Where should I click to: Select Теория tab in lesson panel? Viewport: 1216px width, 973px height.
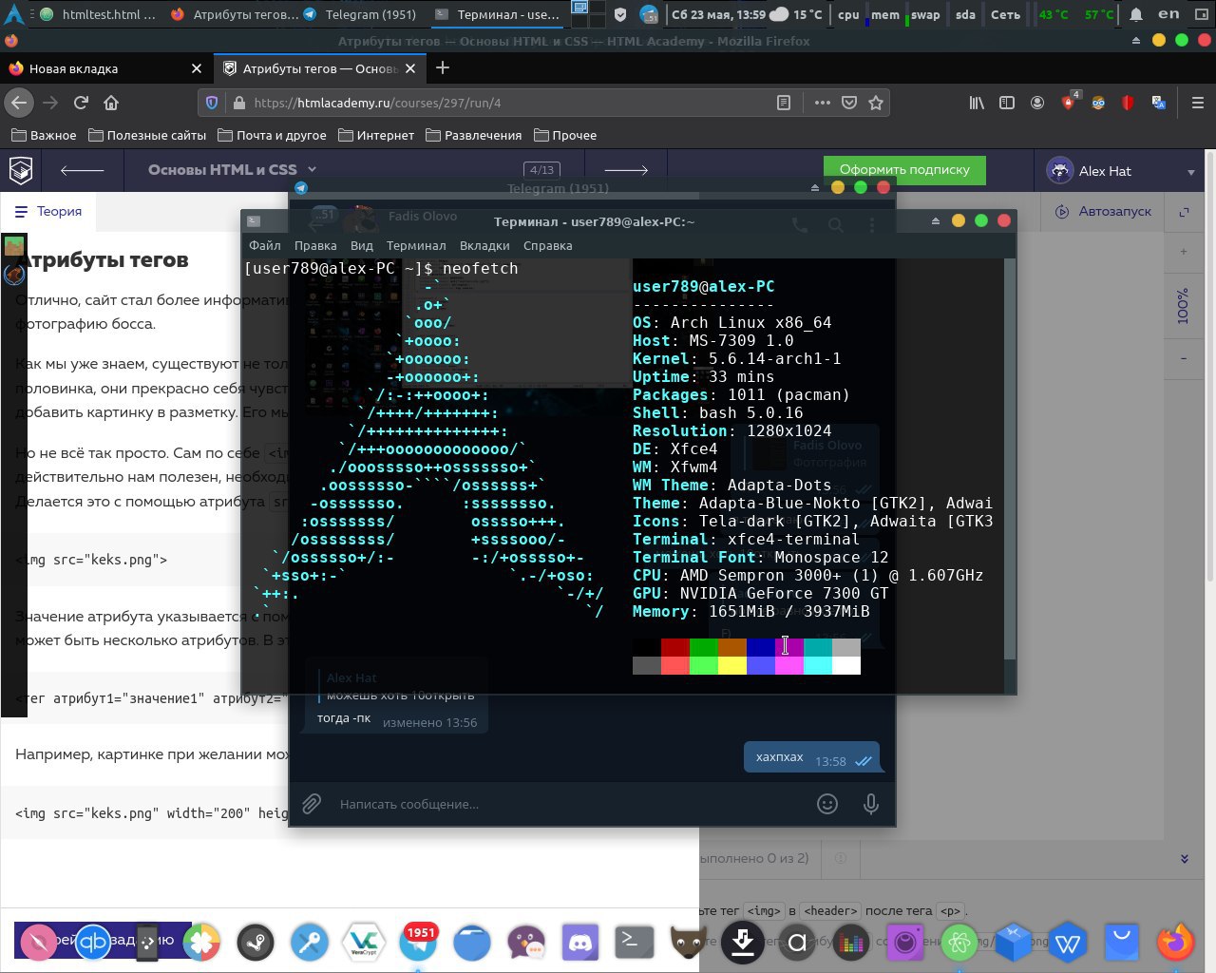(x=48, y=211)
